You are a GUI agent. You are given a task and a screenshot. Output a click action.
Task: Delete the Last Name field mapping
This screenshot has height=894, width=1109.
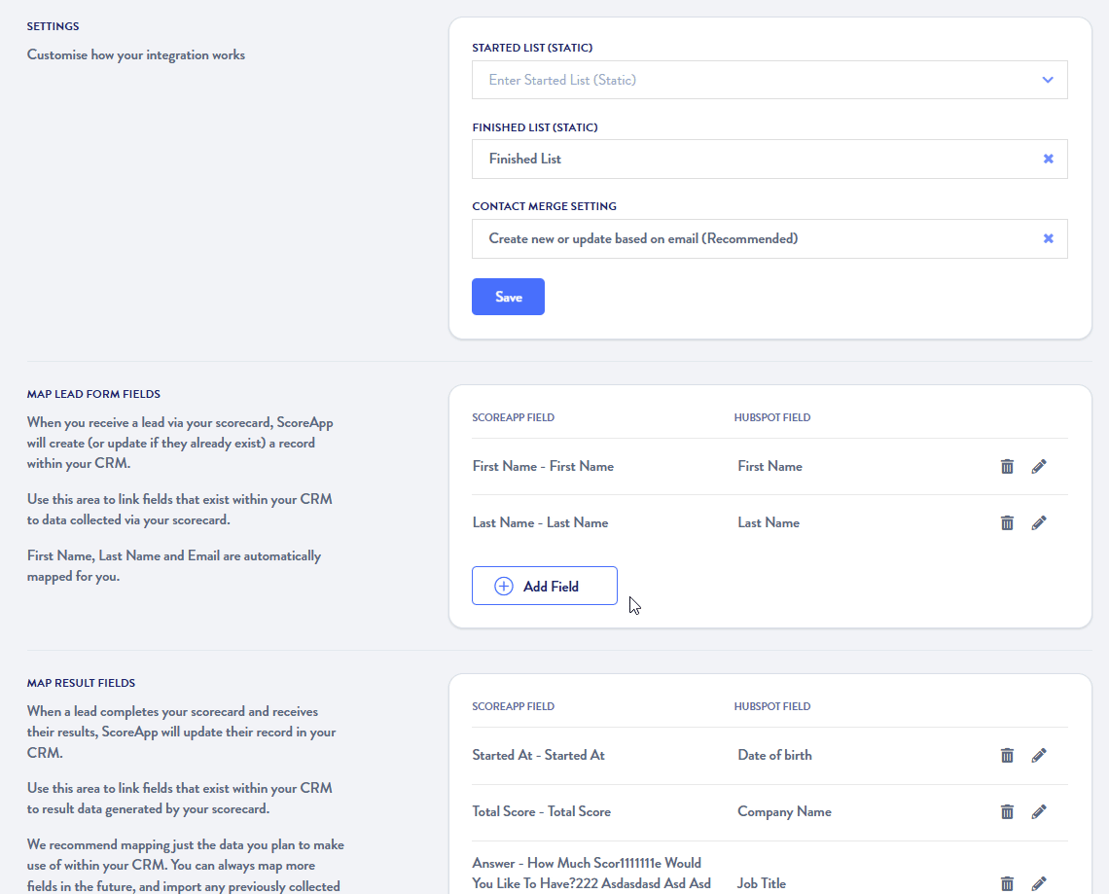(1007, 522)
